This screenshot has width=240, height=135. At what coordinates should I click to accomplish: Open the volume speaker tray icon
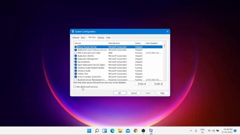click(213, 131)
